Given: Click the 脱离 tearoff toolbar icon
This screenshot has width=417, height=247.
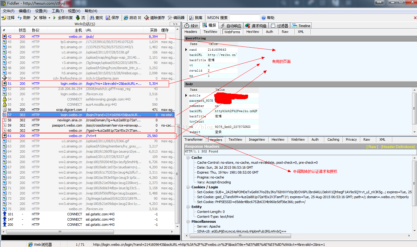Looking at the screenshot, I should 192,18.
